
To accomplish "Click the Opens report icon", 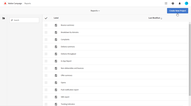I will 56,83.
